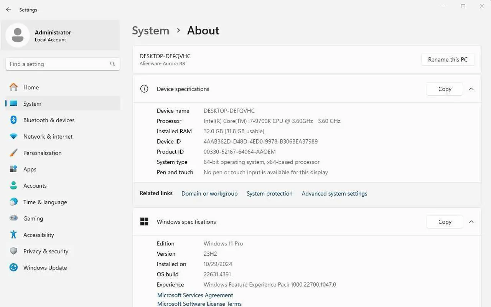Image resolution: width=491 pixels, height=307 pixels.
Task: Select Accounts in the navigation
Action: coord(63,186)
